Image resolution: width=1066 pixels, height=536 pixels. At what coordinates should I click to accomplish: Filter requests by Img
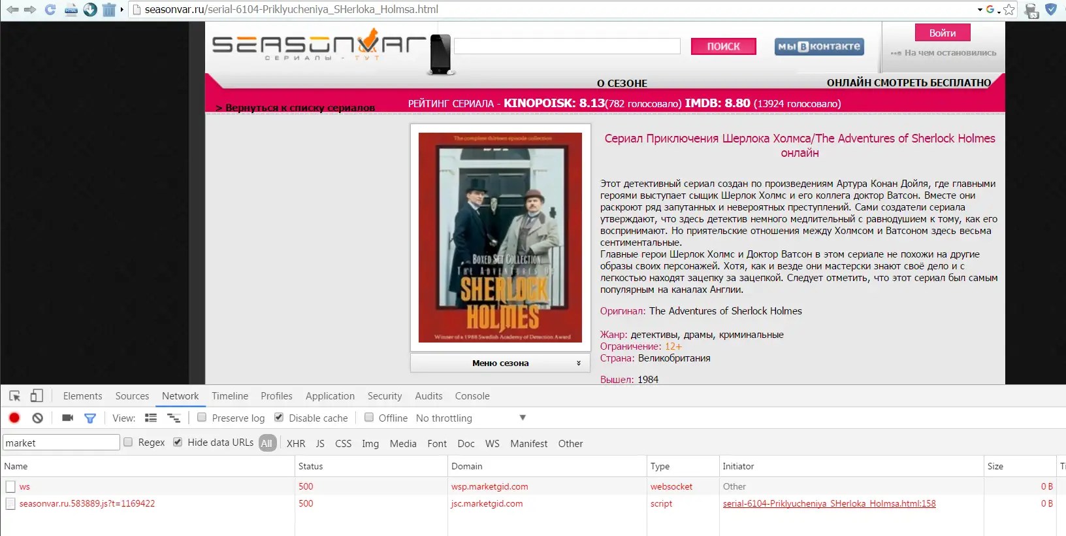point(370,443)
